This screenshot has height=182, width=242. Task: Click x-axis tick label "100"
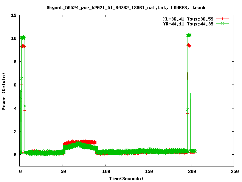106,171
